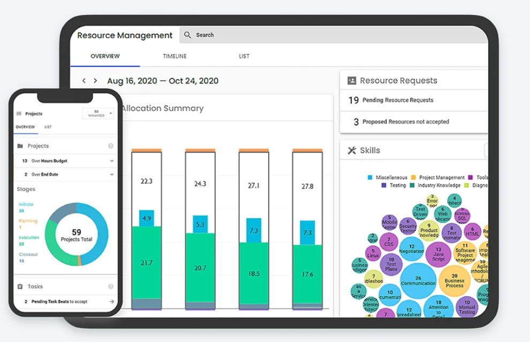The image size is (530, 342).
Task: Click the search magnifier icon
Action: [x=187, y=35]
